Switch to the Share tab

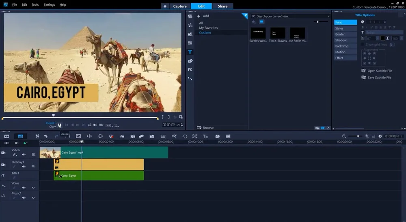click(222, 6)
